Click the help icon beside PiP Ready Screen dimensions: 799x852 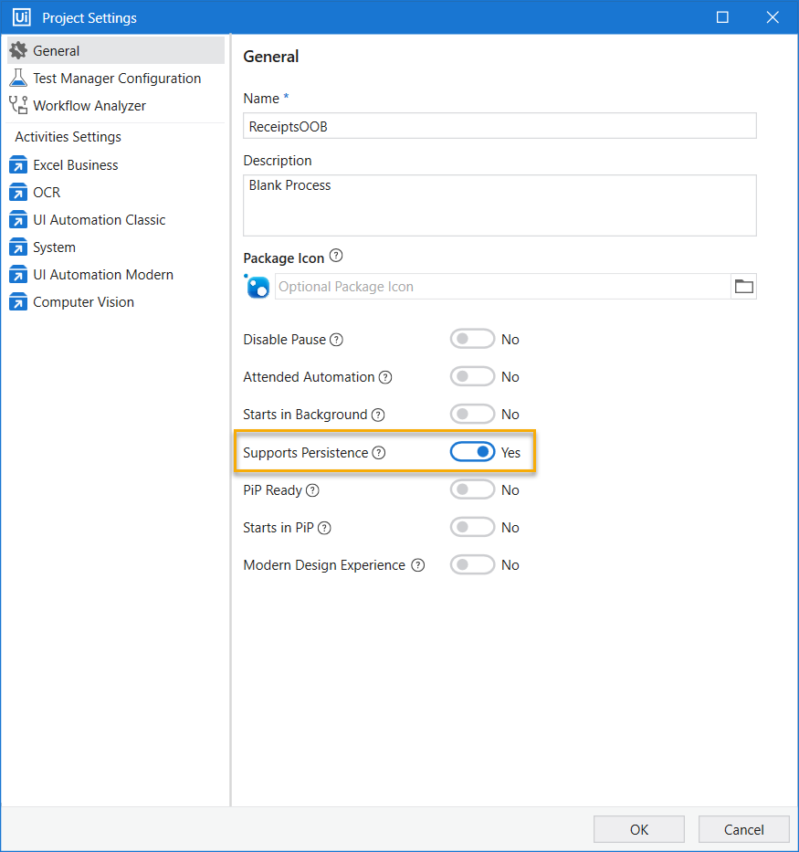pyautogui.click(x=312, y=490)
